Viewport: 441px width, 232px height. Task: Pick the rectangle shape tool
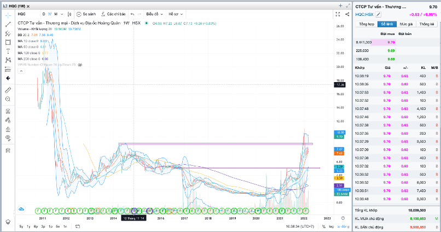8,42
